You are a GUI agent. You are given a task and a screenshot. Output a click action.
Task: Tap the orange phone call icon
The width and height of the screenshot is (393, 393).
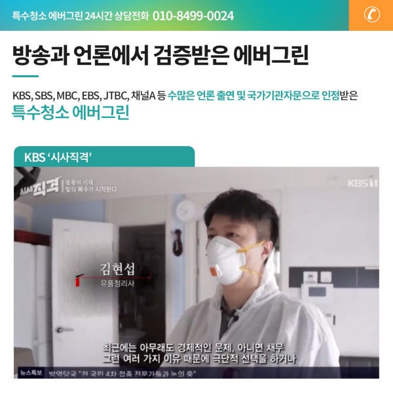(371, 15)
